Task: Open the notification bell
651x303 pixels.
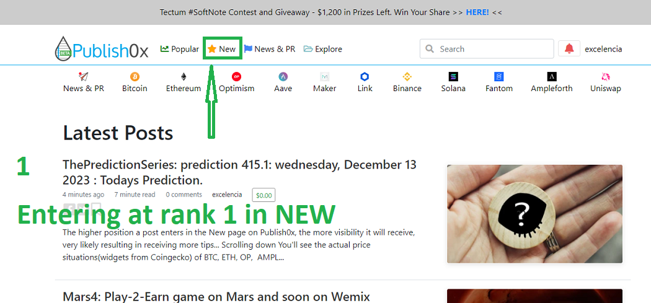Action: click(x=569, y=48)
